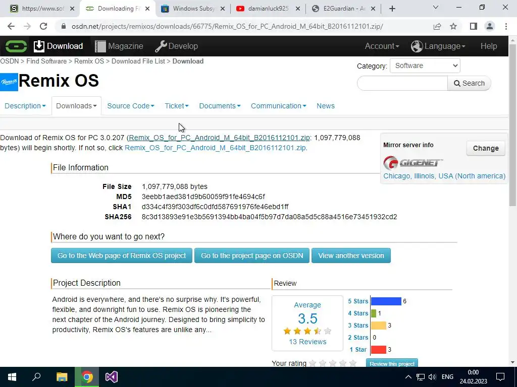Set your rating to one star
The height and width of the screenshot is (387, 517).
pyautogui.click(x=313, y=363)
